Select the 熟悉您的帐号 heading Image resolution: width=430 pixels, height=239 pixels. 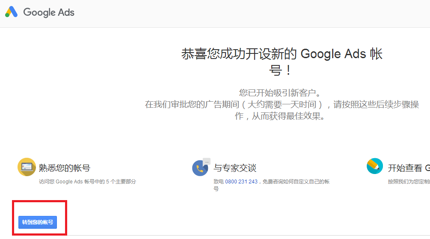pos(65,168)
